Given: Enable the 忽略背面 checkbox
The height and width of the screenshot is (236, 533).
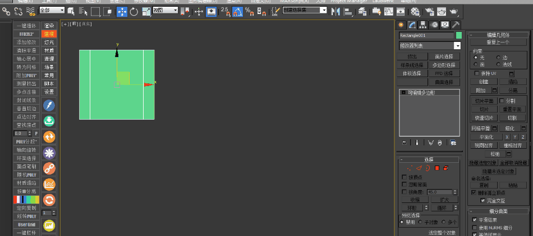Looking at the screenshot, I should 405,185.
